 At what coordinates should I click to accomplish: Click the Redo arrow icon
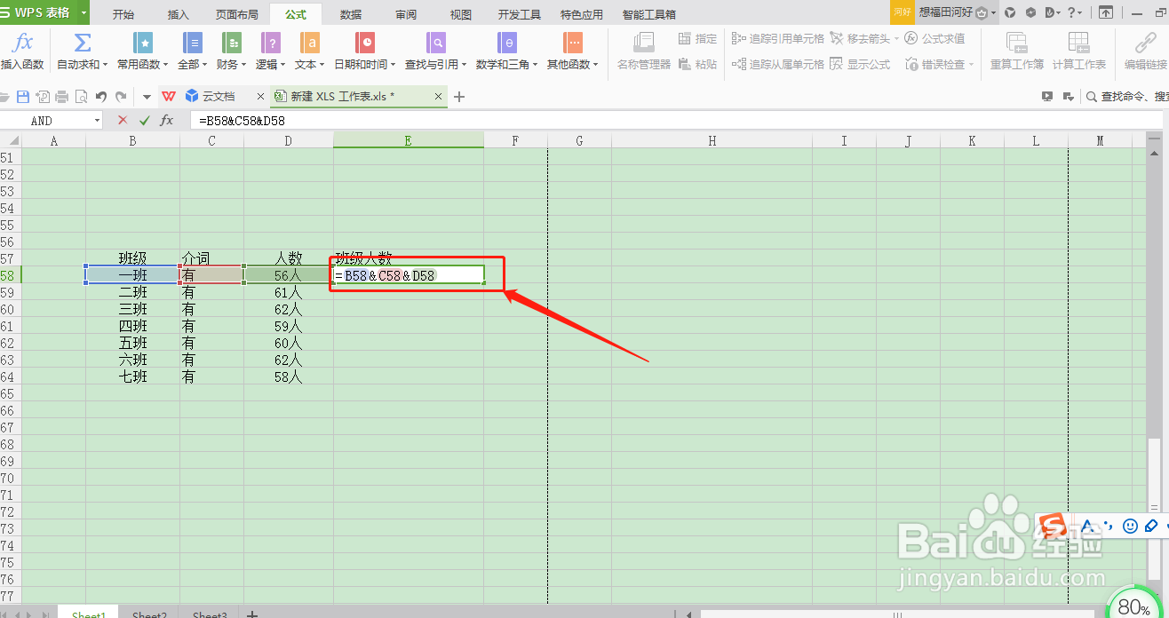click(121, 97)
